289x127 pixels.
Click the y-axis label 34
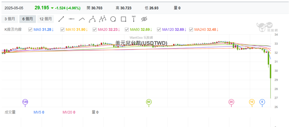pyautogui.click(x=276, y=35)
